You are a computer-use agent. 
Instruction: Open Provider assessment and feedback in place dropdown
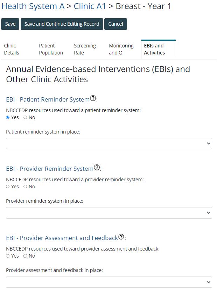[x=109, y=282]
